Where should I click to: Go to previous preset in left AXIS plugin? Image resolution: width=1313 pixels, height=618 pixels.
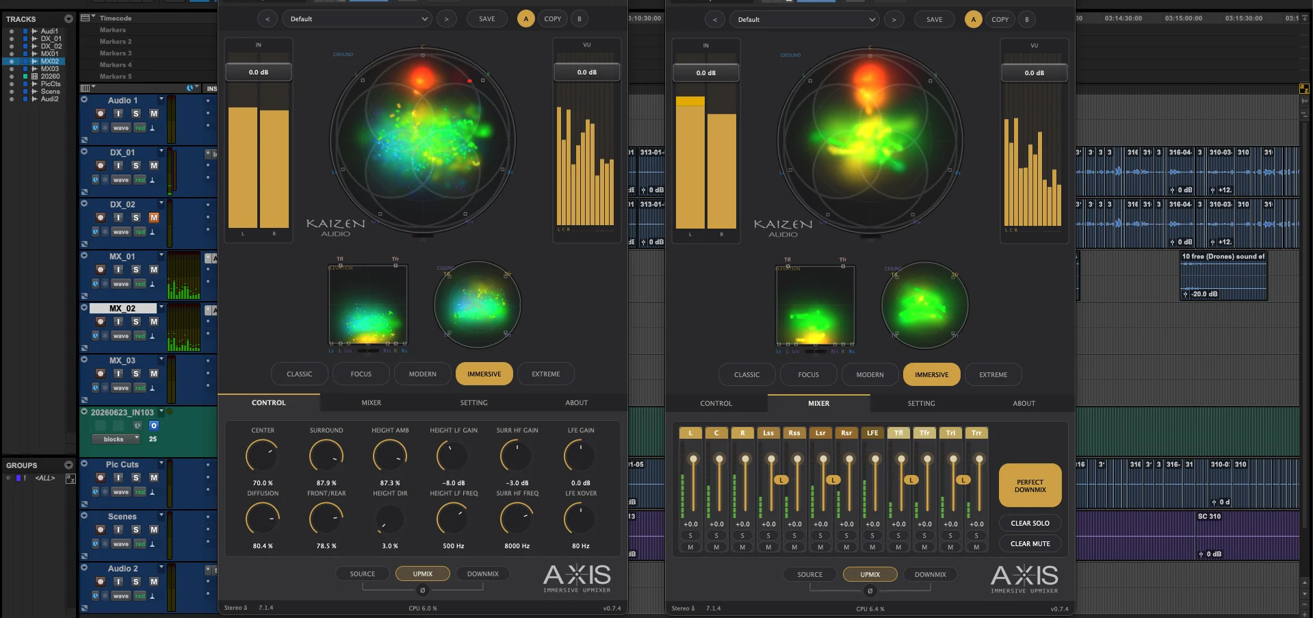[268, 19]
